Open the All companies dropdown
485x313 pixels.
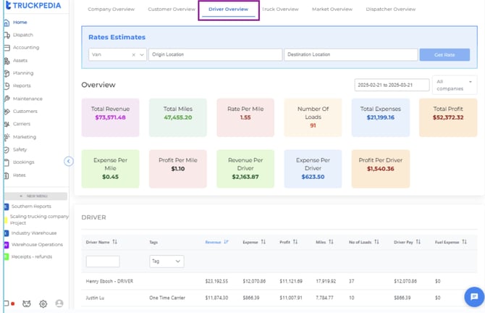(455, 85)
